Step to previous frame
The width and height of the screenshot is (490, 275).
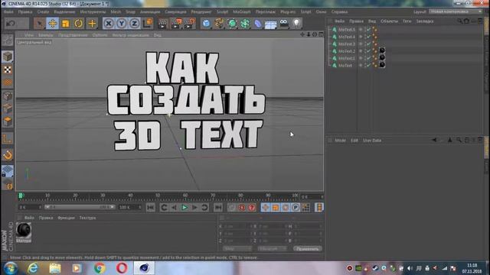(174, 207)
